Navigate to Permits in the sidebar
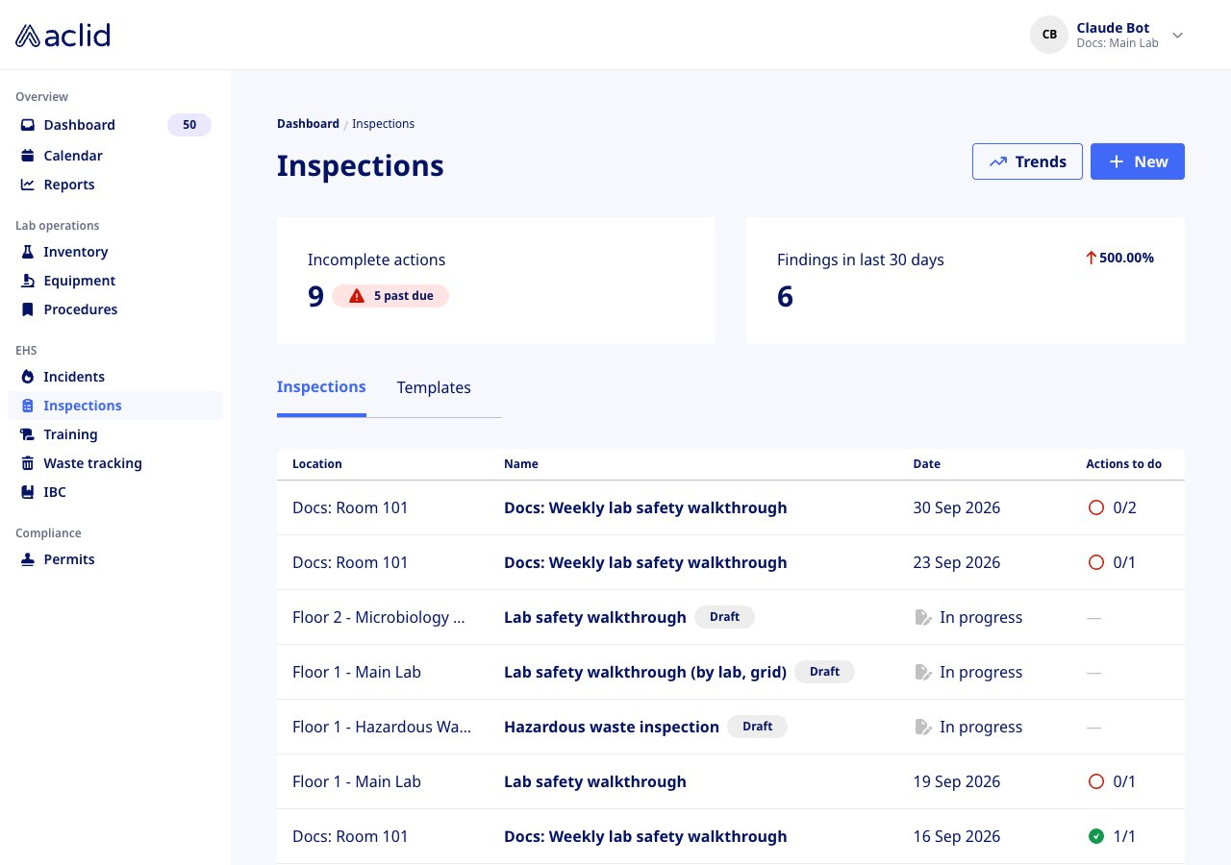Viewport: 1231px width, 865px height. coord(115,559)
